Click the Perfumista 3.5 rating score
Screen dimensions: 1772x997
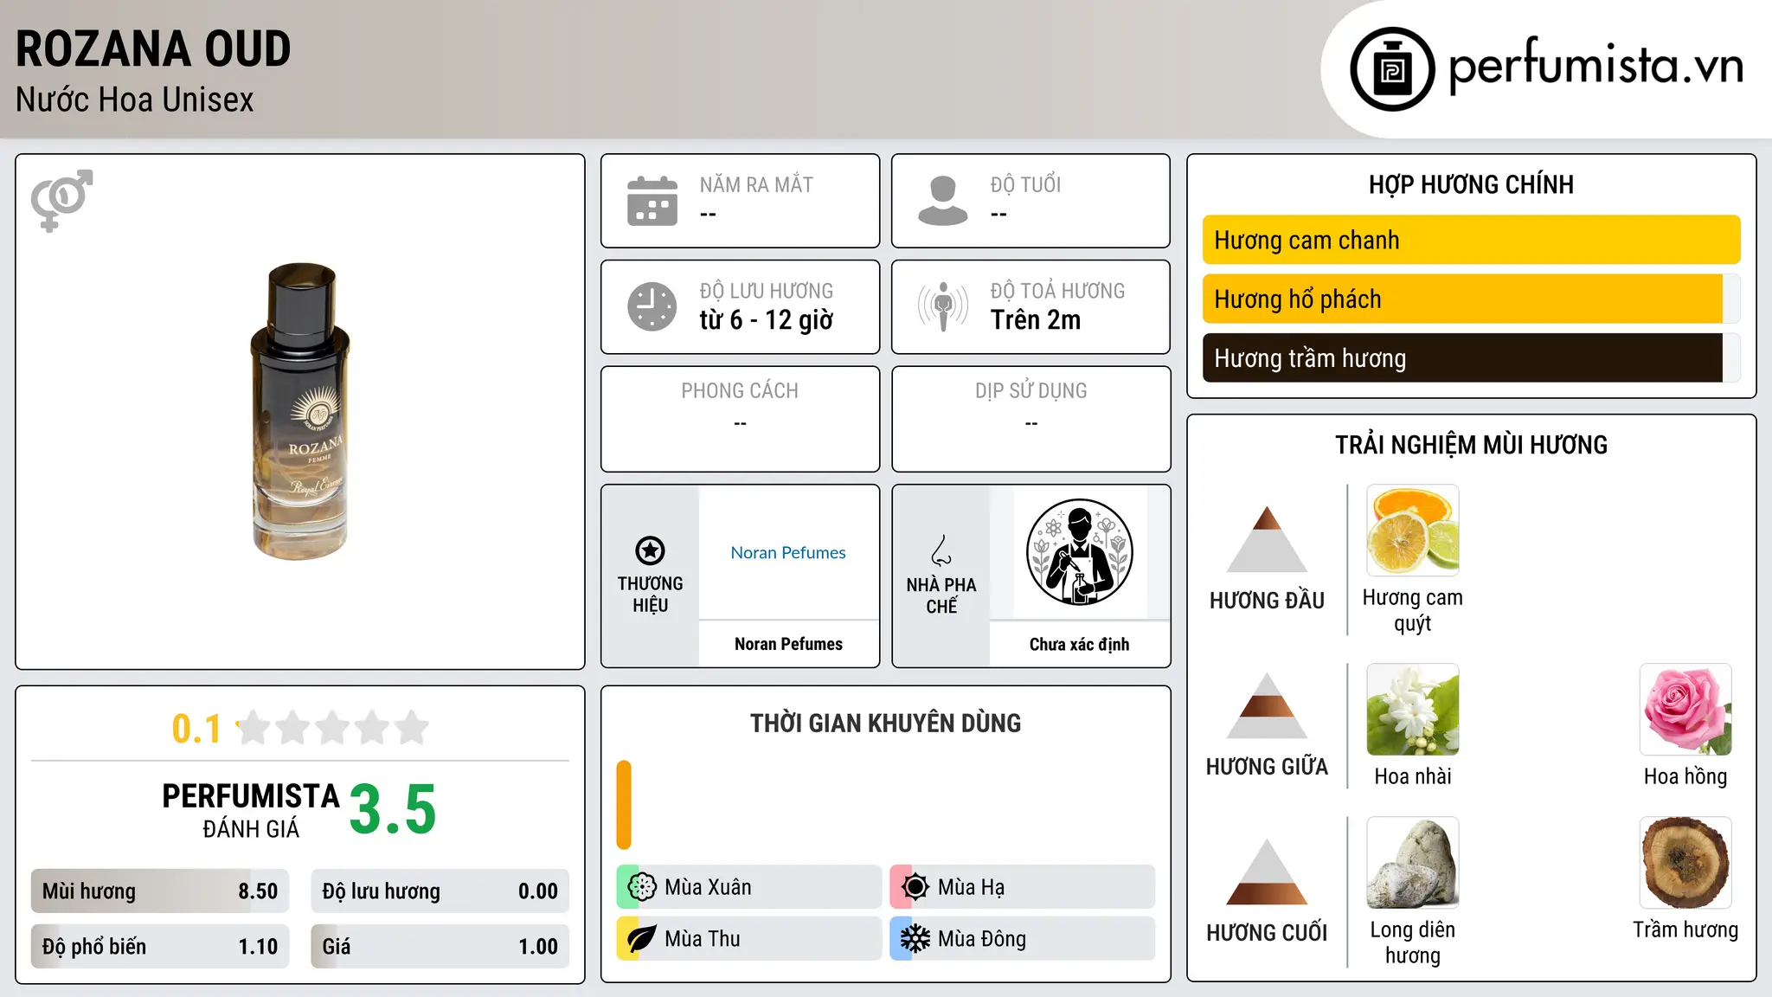coord(393,809)
